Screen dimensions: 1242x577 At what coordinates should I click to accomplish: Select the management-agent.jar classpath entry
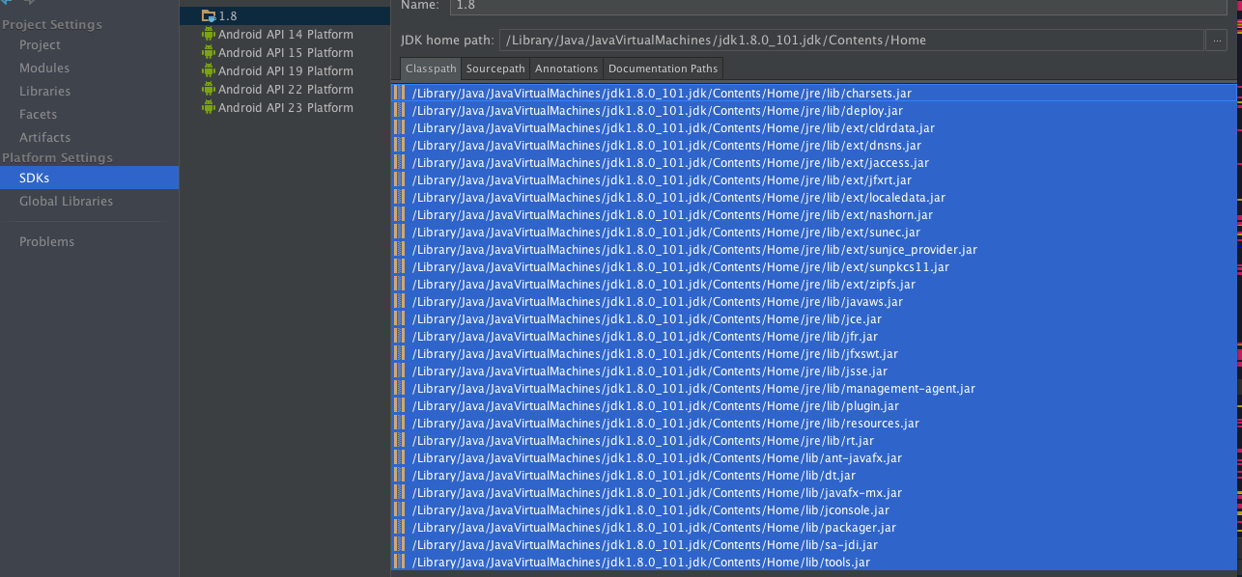(x=814, y=389)
